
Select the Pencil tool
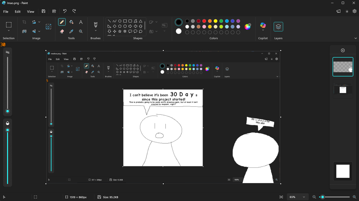(62, 22)
